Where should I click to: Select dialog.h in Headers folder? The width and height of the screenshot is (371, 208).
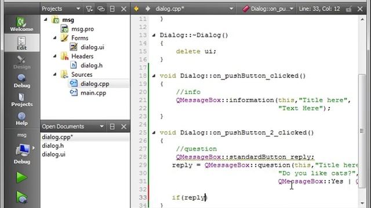[92, 65]
